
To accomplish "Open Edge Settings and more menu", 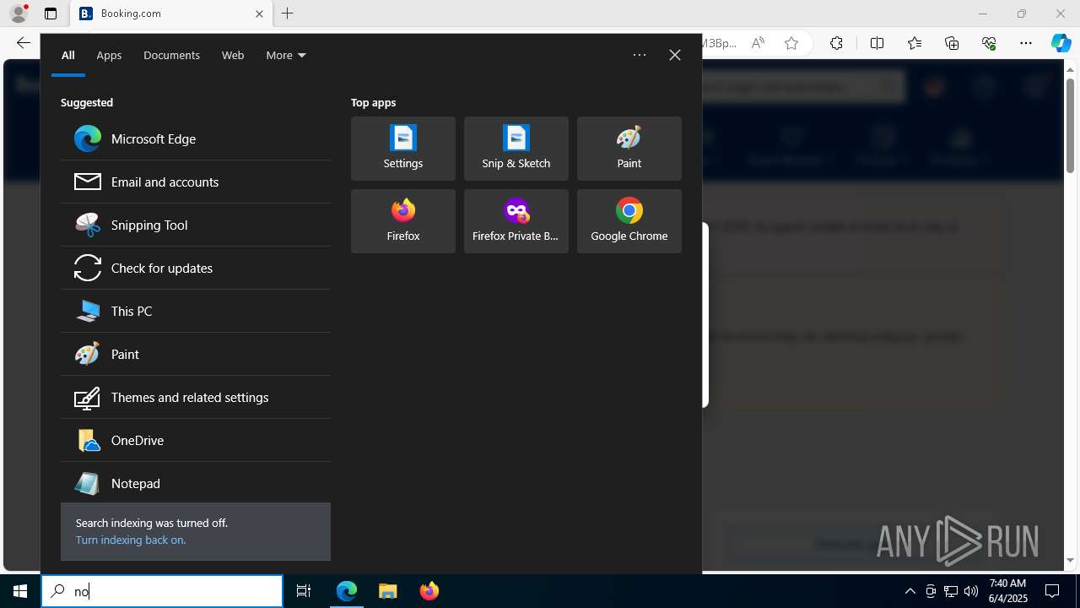I will (1026, 43).
